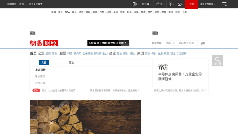The width and height of the screenshot is (238, 134).
Task: Open 宏观 in finance nav
Action: click(x=41, y=53)
